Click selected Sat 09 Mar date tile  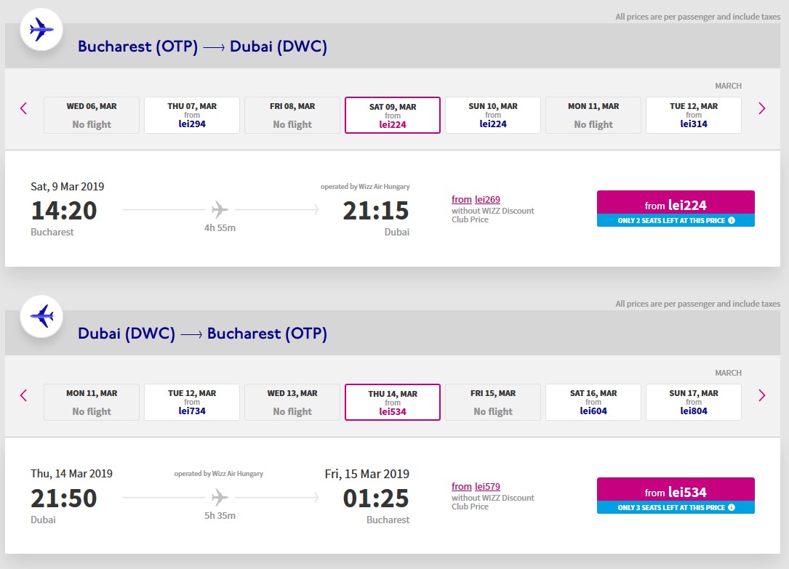tap(393, 115)
